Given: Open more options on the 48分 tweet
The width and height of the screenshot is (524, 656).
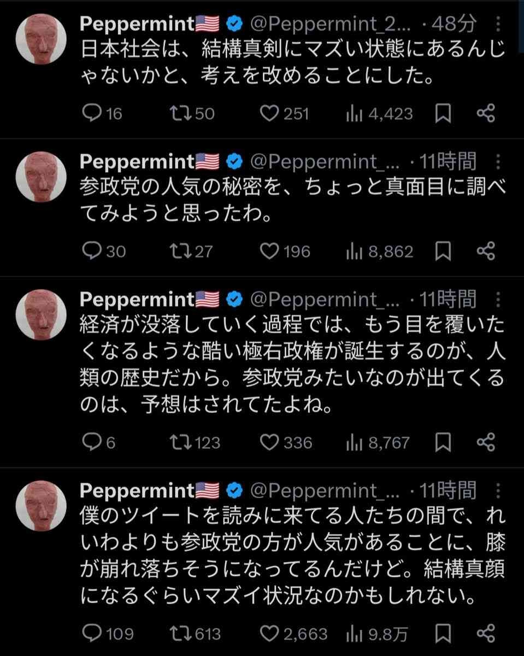Looking at the screenshot, I should pos(498,24).
